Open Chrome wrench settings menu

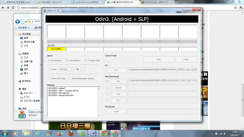(241, 8)
